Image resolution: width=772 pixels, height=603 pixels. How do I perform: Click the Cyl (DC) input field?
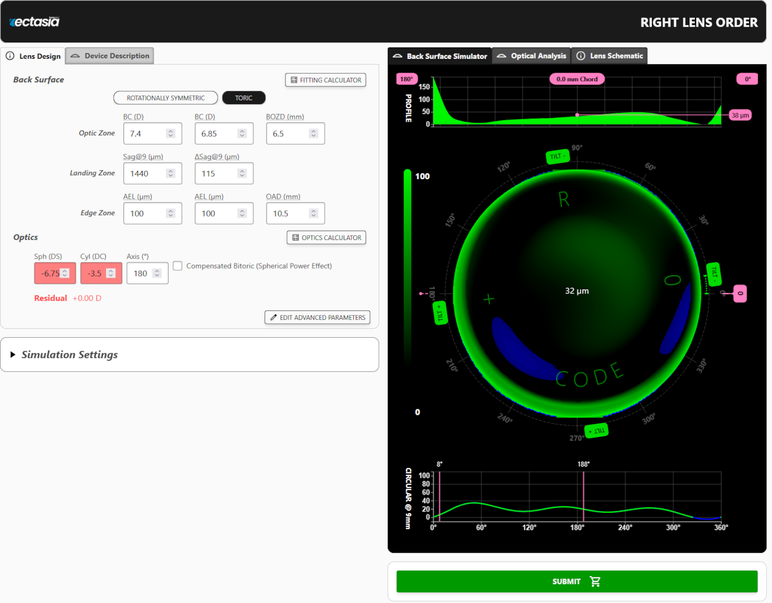point(101,274)
